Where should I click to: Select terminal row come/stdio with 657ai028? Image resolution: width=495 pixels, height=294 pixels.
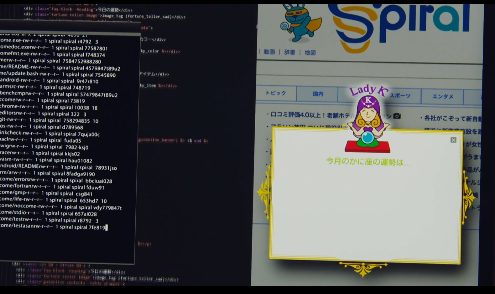49,214
